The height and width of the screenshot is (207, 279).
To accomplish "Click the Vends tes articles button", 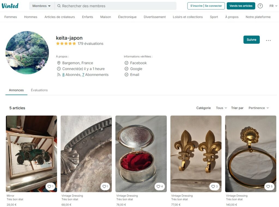I will pos(241,6).
